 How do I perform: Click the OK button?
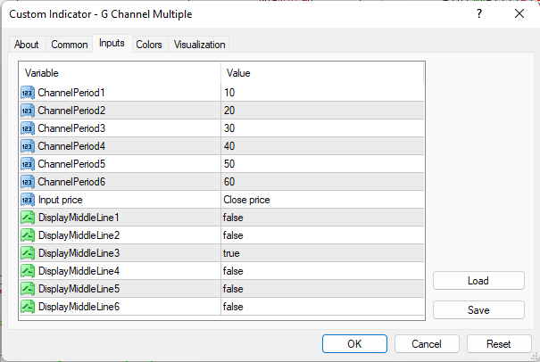pyautogui.click(x=354, y=343)
